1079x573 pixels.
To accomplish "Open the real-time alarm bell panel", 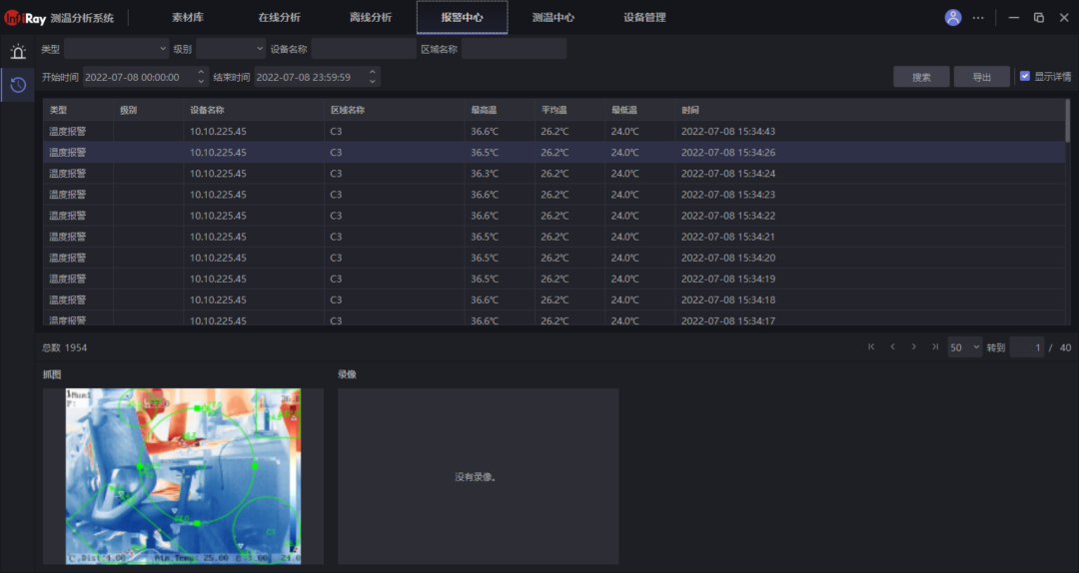I will (x=18, y=52).
